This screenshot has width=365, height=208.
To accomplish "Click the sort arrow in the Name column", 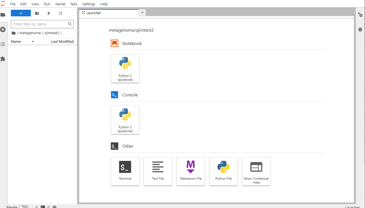I will point(33,41).
